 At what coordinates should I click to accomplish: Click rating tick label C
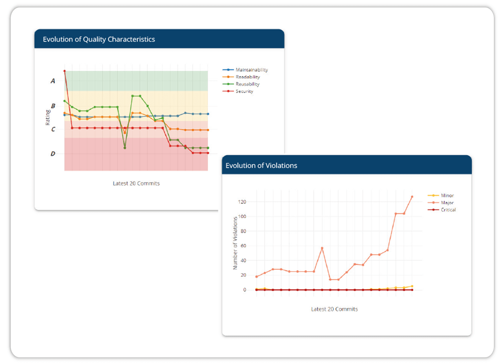[x=53, y=129]
